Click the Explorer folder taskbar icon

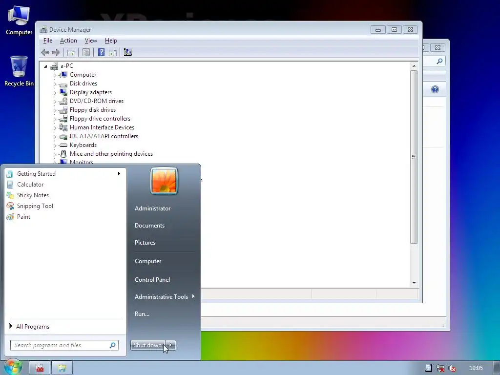[62, 368]
